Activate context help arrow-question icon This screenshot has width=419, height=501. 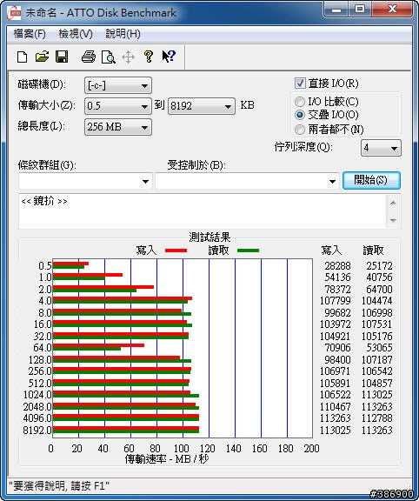(x=169, y=57)
